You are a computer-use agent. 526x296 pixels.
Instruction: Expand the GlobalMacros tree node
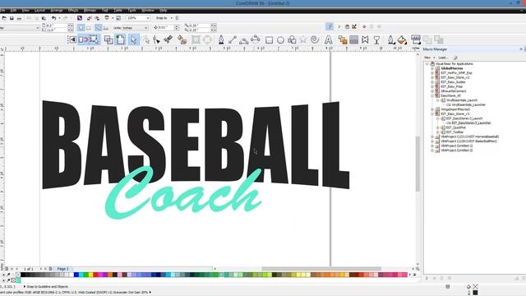click(432, 68)
